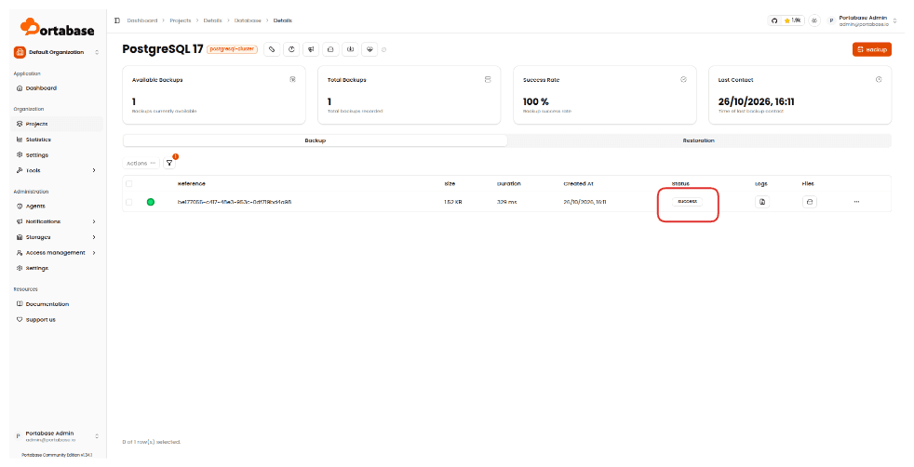
Task: Open Documentation in the sidebar
Action: 57,304
